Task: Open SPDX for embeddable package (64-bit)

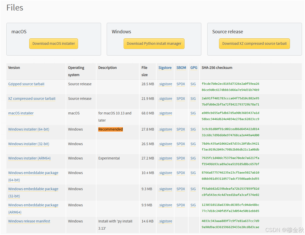Action: pyautogui.click(x=181, y=173)
